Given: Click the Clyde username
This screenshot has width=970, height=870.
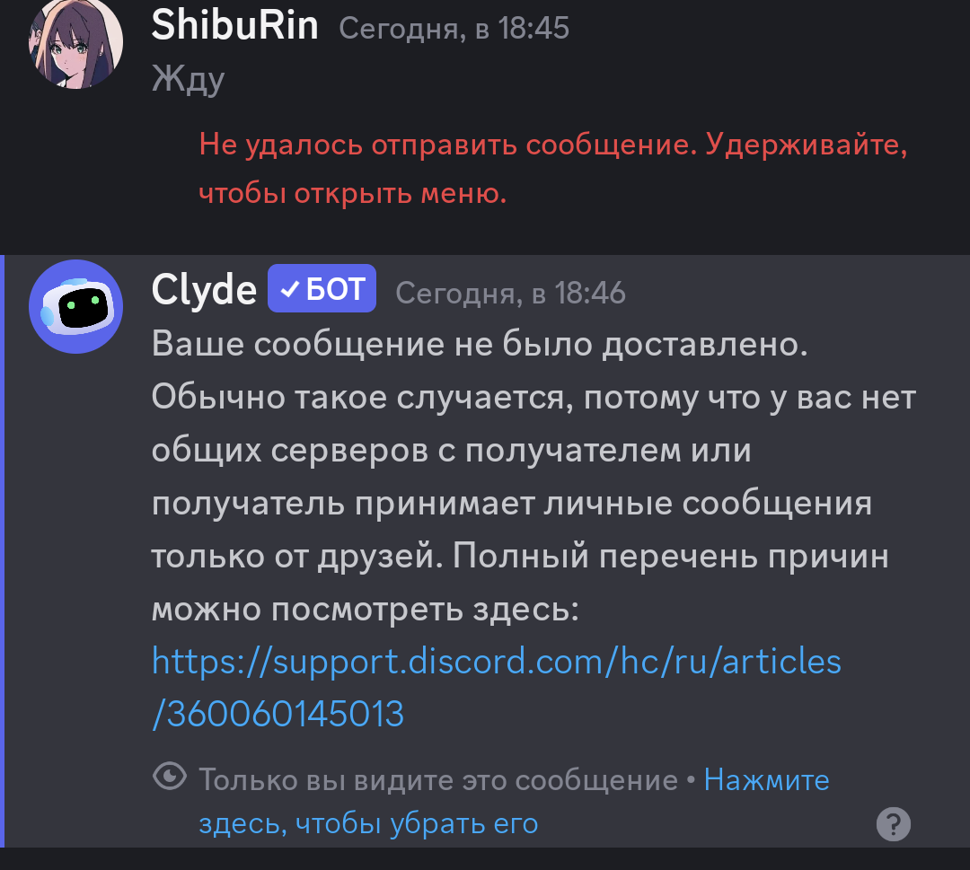Looking at the screenshot, I should pyautogui.click(x=204, y=289).
